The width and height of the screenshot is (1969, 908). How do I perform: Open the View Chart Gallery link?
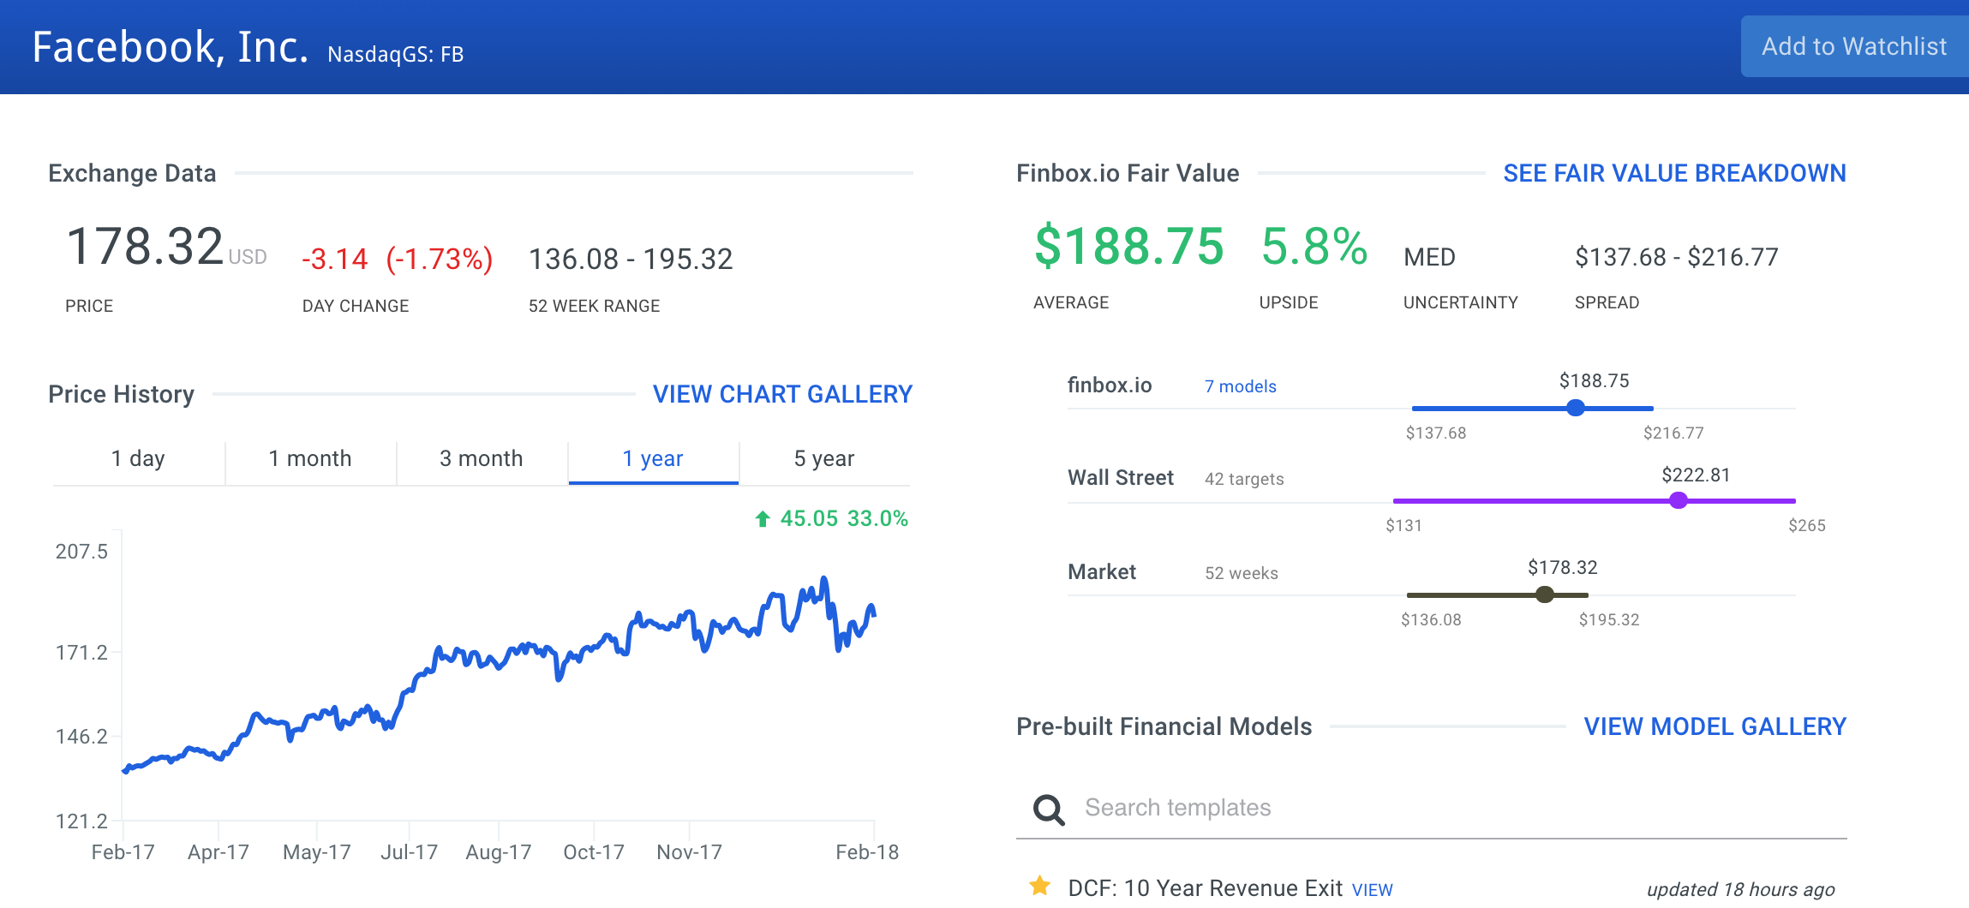click(782, 394)
